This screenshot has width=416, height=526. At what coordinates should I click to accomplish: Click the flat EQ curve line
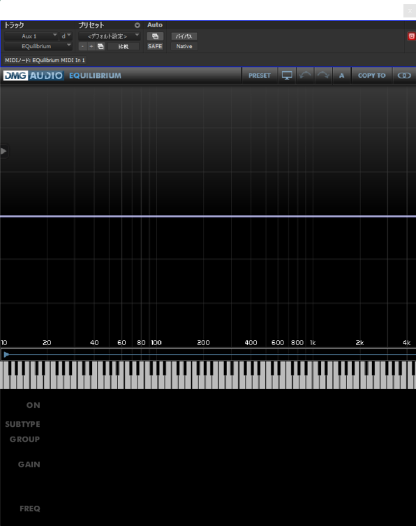(208, 217)
